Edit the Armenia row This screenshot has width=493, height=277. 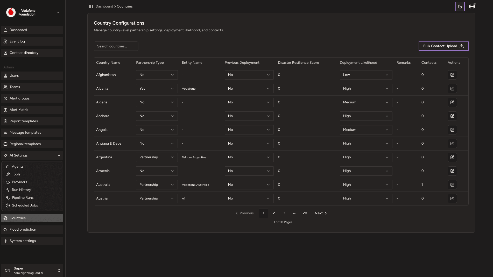(x=452, y=171)
